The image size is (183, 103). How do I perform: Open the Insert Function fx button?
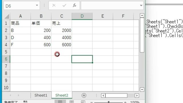74,5
